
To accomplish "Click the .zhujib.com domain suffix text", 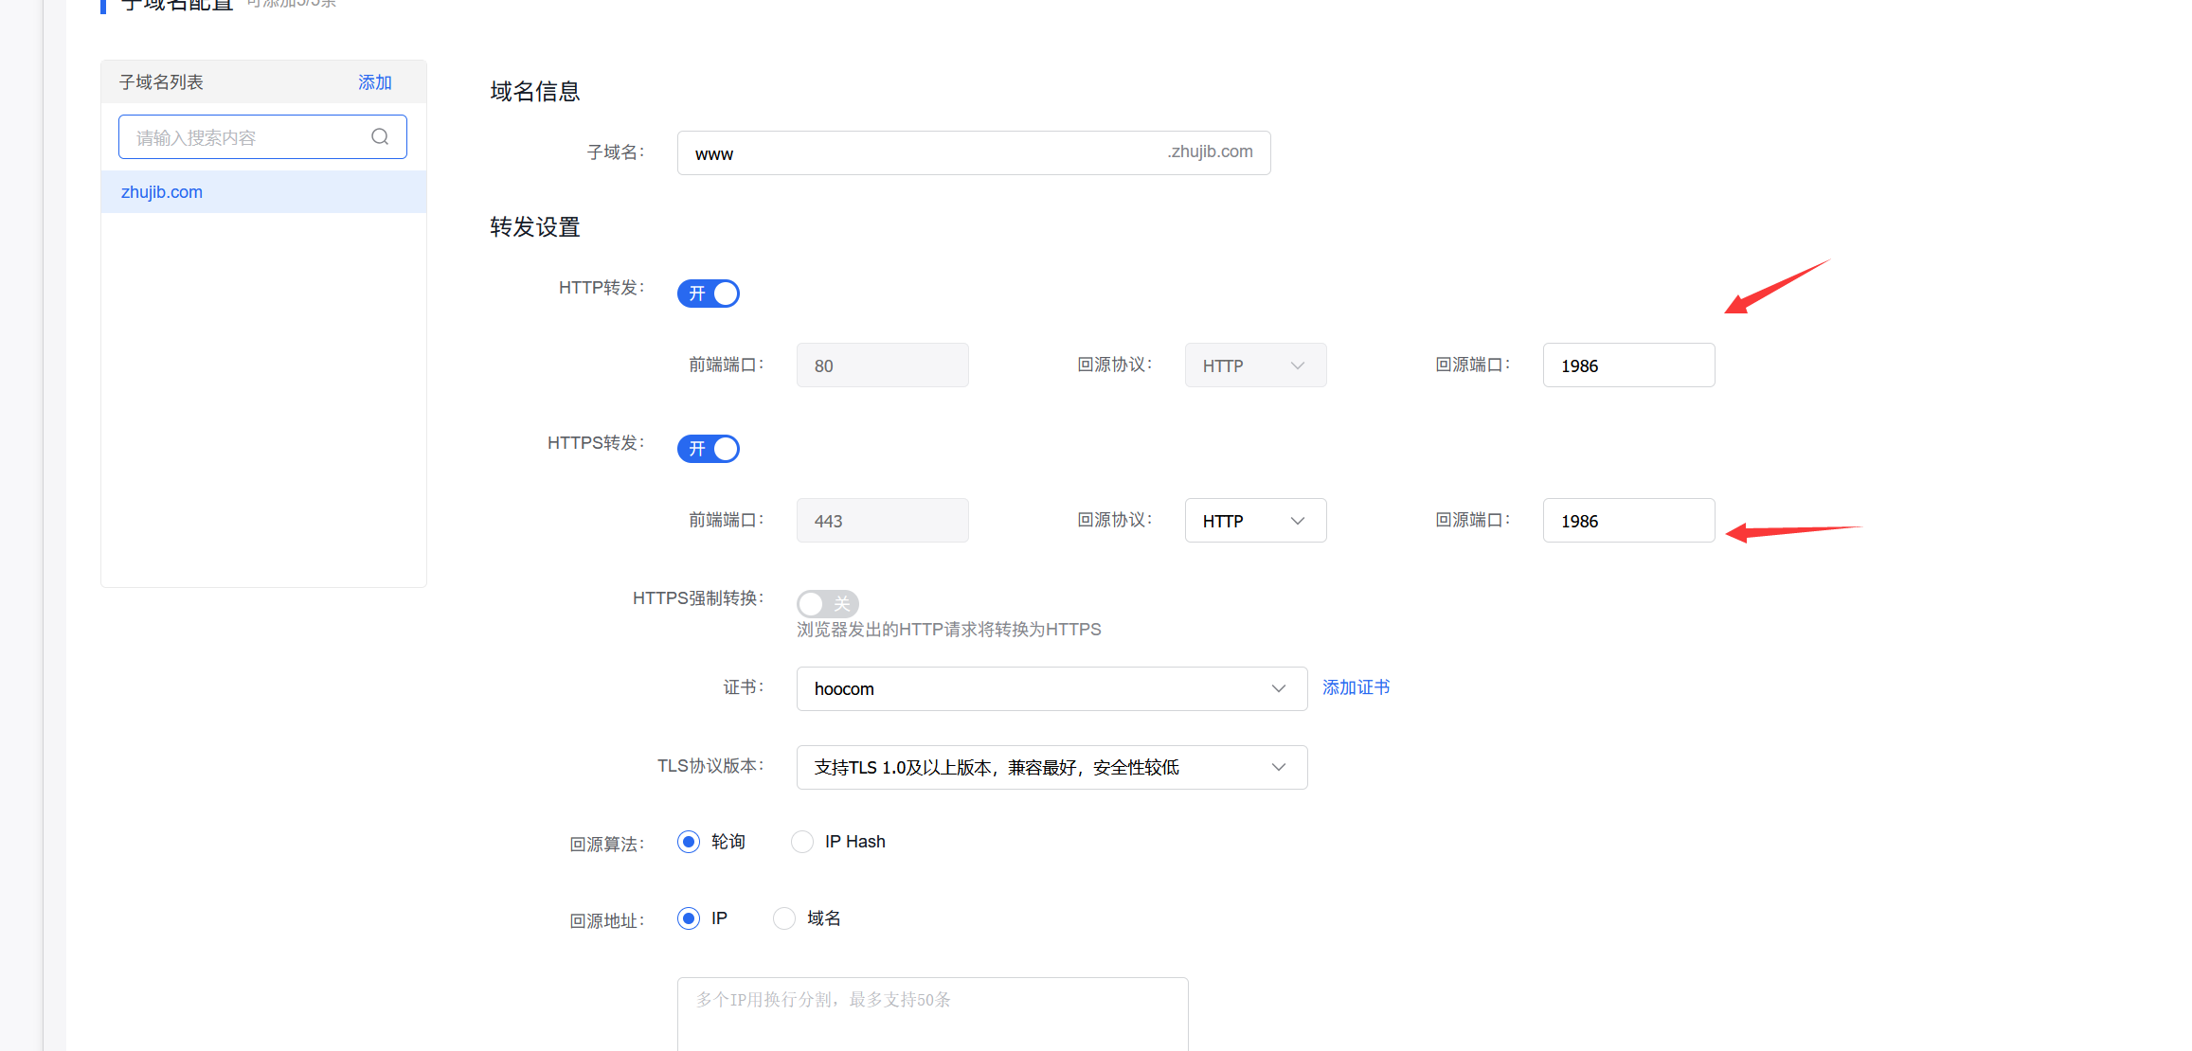I will point(1211,151).
